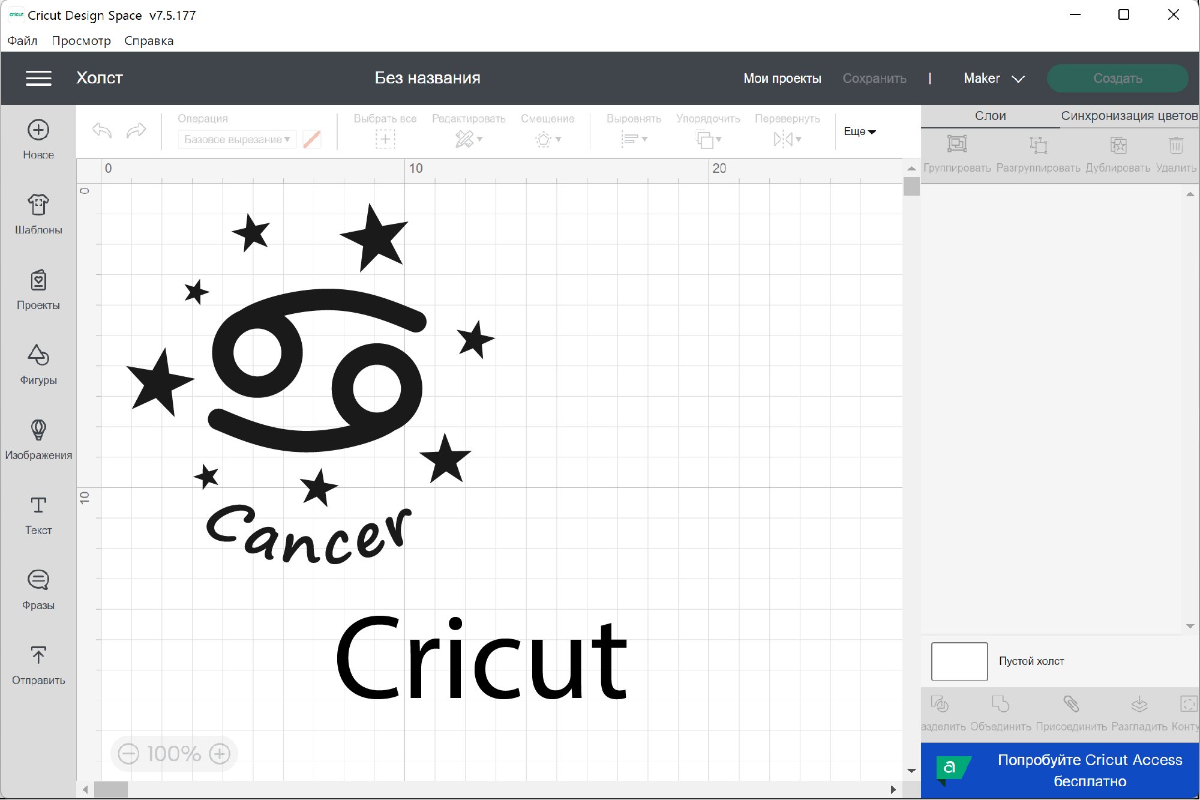This screenshot has width=1200, height=800.
Task: Open the Базовое вырезание operation dropdown
Action: coord(237,139)
